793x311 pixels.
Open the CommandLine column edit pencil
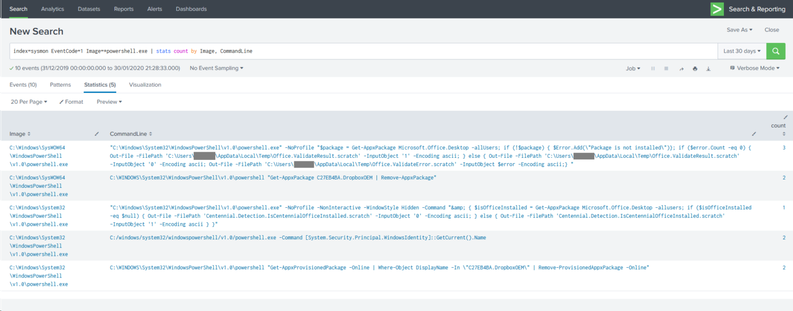(x=754, y=134)
